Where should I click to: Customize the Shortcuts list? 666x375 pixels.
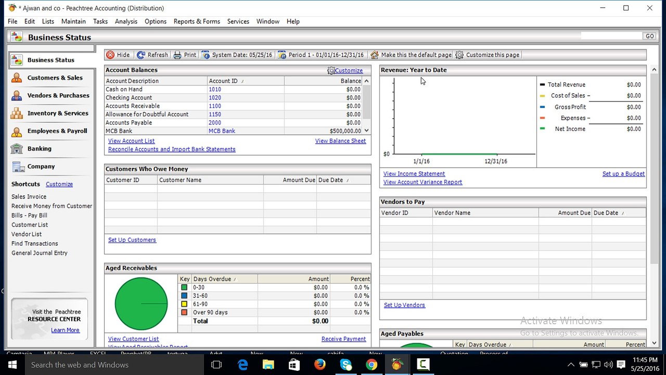click(x=59, y=184)
